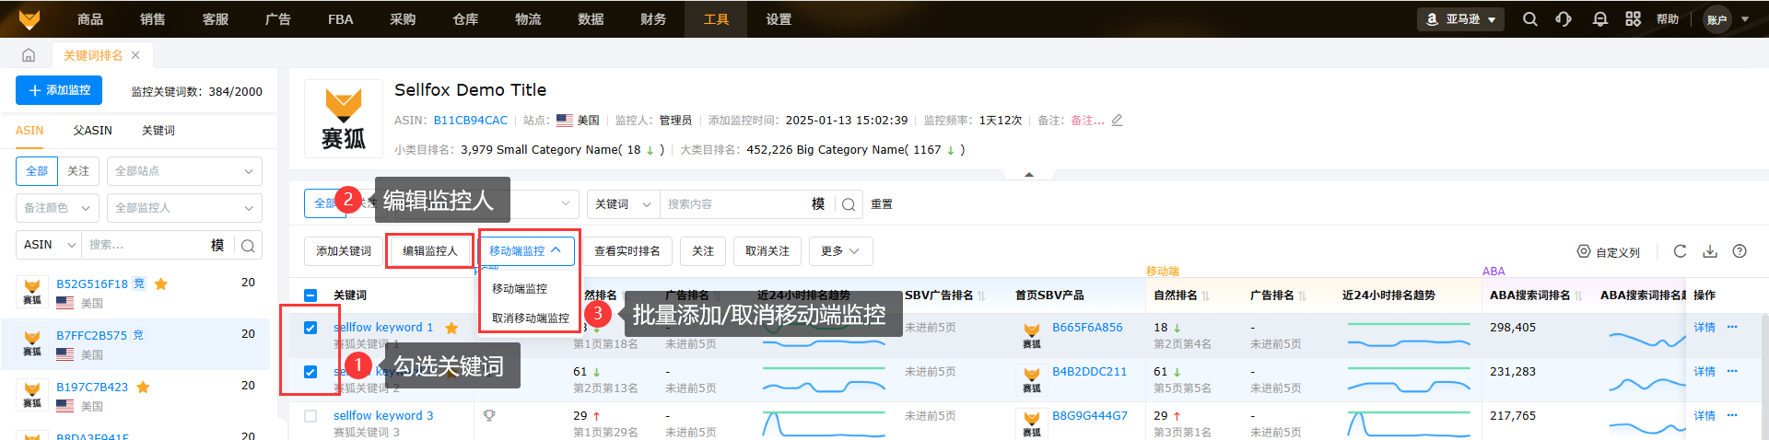Click search magnifier in keyword filter bar

849,204
